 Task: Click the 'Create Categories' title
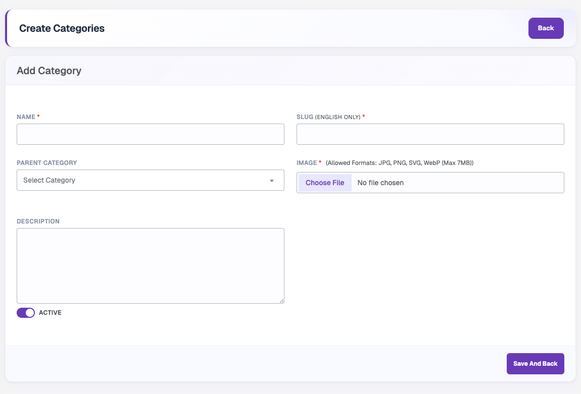click(62, 28)
